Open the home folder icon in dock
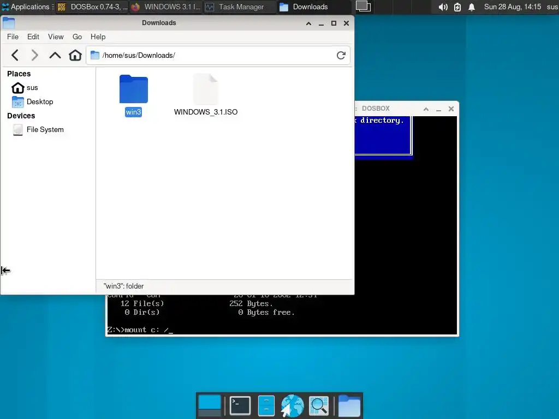Viewport: 559px width, 419px height. pyautogui.click(x=349, y=405)
